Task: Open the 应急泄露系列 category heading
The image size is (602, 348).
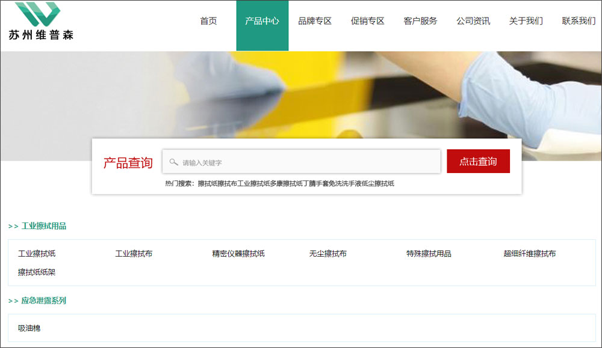Action: (x=43, y=301)
